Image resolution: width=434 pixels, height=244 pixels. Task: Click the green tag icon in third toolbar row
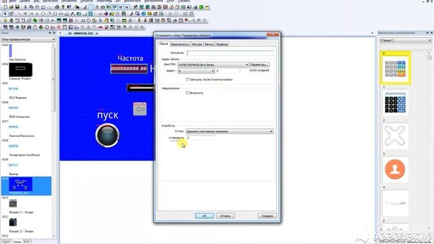35,20
